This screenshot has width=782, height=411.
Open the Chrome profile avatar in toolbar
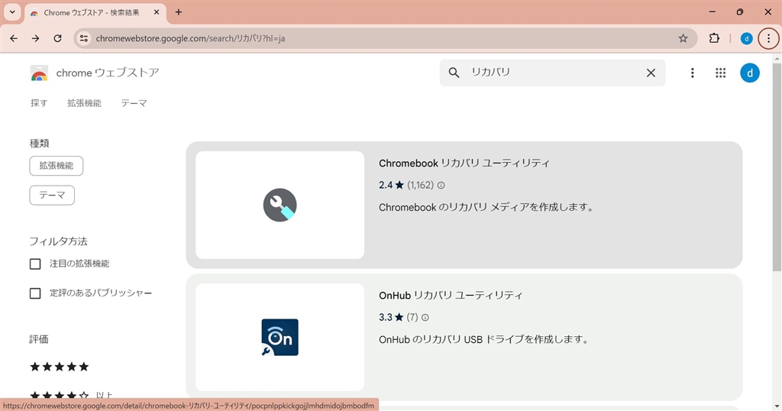[x=747, y=38]
